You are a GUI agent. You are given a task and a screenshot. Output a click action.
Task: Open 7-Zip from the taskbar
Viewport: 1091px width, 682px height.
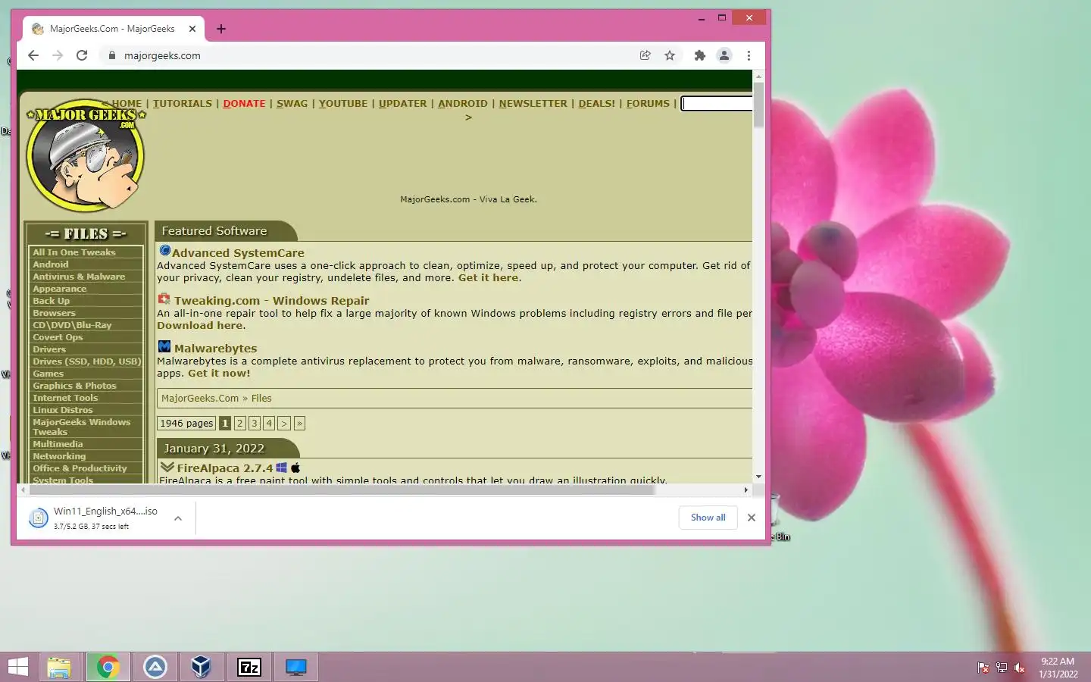click(249, 667)
